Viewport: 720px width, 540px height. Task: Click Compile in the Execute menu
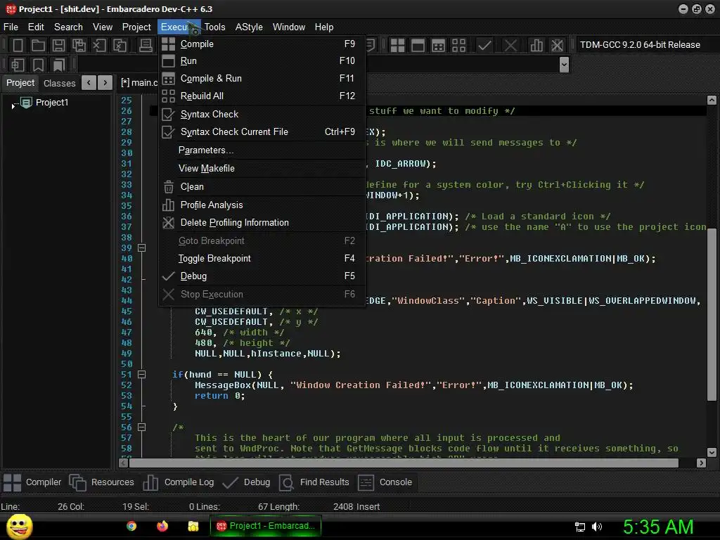[261, 44]
